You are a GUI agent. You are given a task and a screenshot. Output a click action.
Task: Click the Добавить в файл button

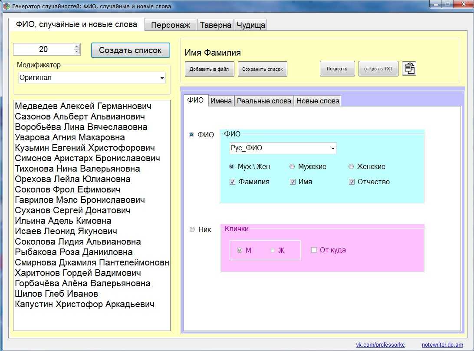pyautogui.click(x=209, y=69)
